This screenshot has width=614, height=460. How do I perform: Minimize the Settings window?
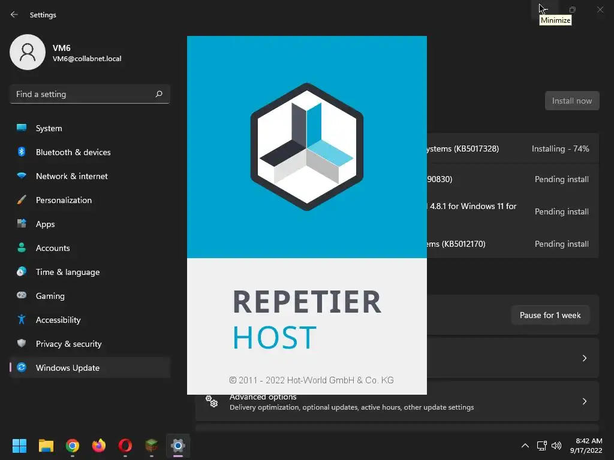pyautogui.click(x=544, y=10)
